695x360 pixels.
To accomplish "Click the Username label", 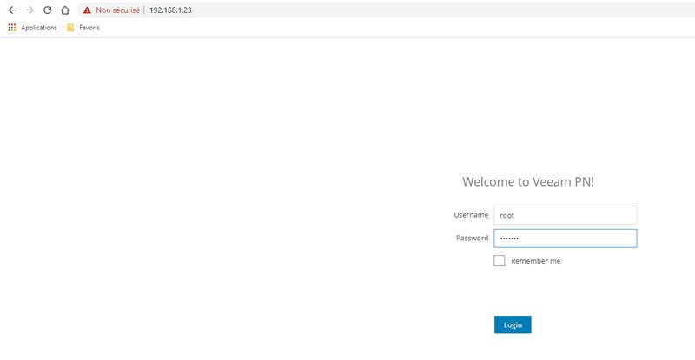I will coord(471,215).
